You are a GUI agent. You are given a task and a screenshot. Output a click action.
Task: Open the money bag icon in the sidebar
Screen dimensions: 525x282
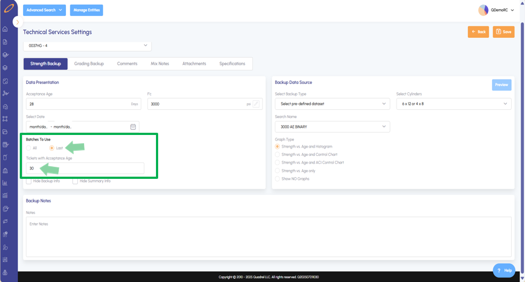[x=5, y=272]
